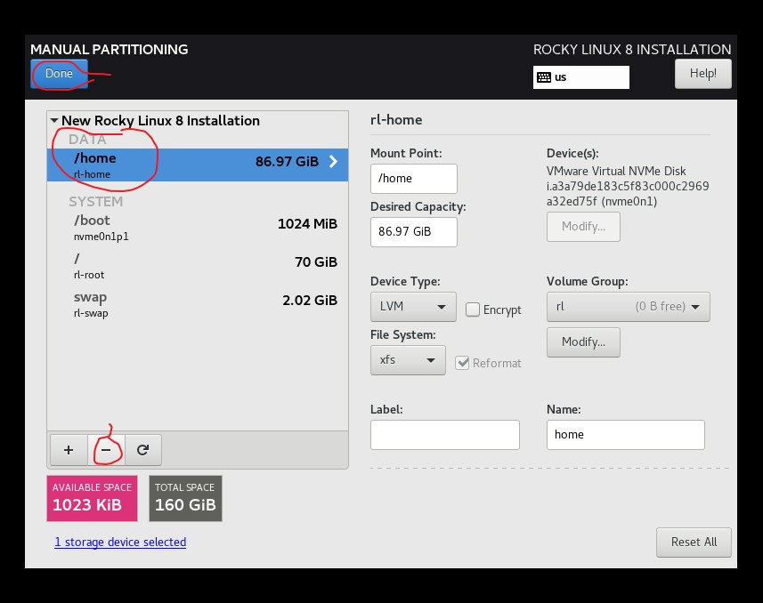This screenshot has width=763, height=603.
Task: Toggle the Reformat checkbox
Action: [462, 363]
